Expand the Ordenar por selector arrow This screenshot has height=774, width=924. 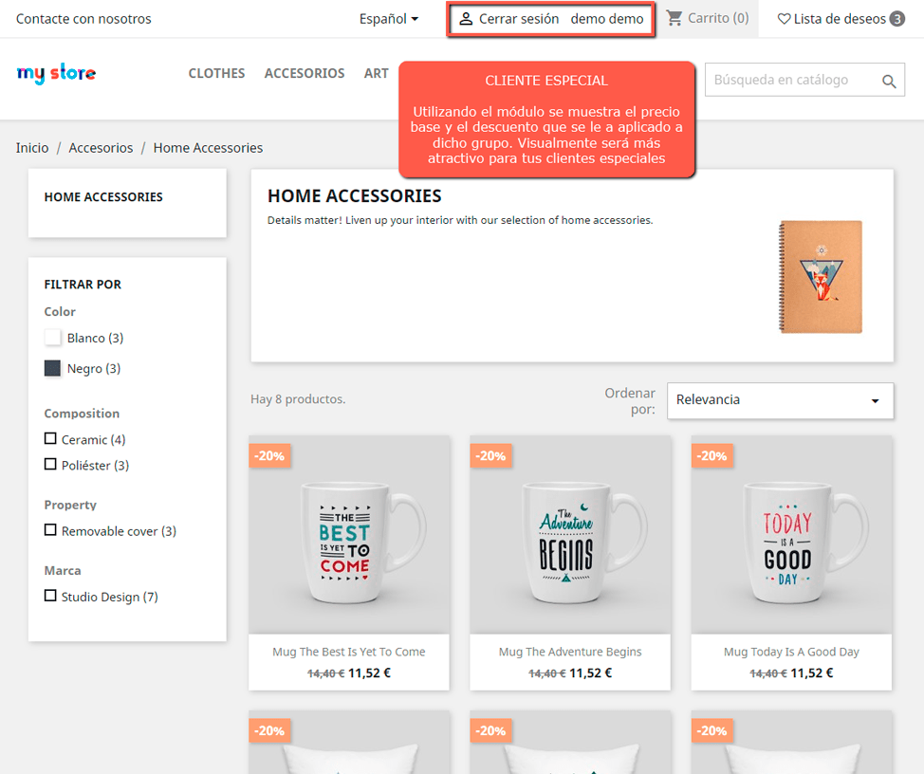tap(878, 400)
